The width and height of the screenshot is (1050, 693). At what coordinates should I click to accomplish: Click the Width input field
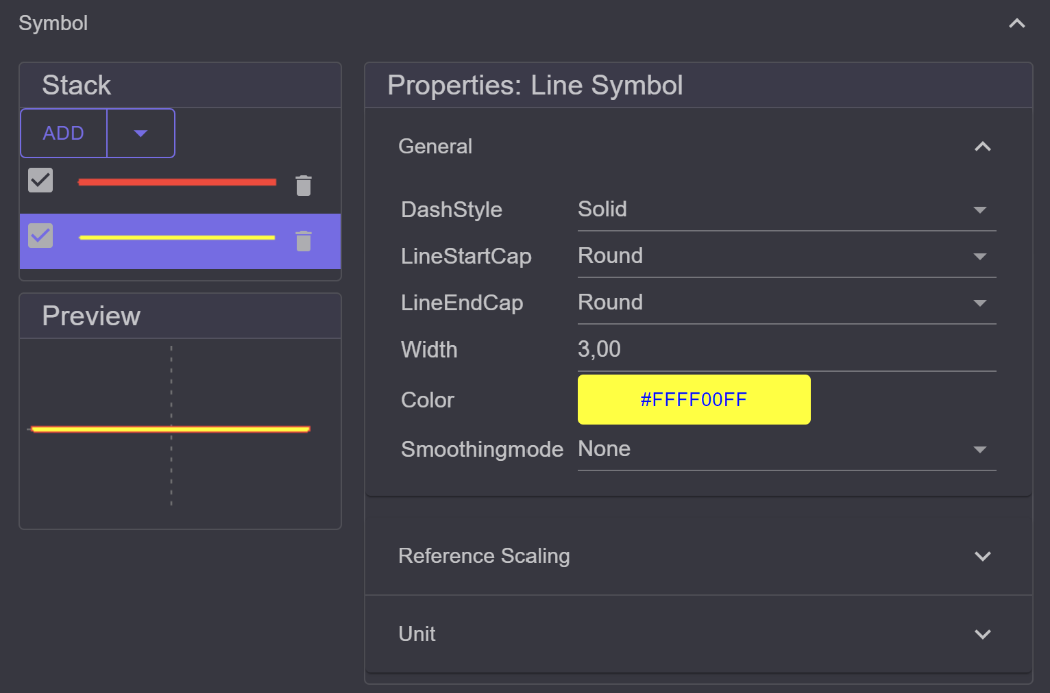787,350
